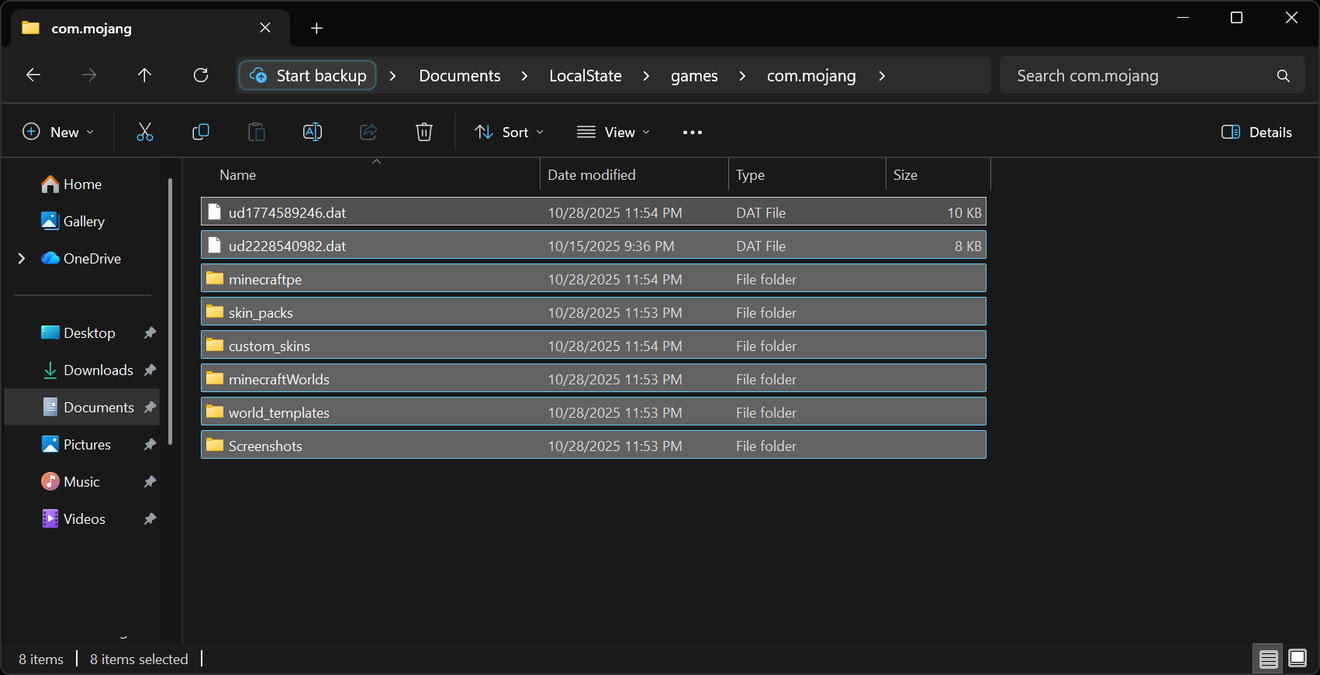
Task: Switch to large thumbnails view icon
Action: tap(1298, 659)
